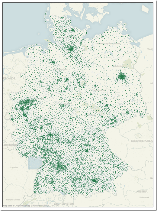157x211 pixels.
Task: Click the CZECH REPUBLIC map label
Action: (142, 141)
